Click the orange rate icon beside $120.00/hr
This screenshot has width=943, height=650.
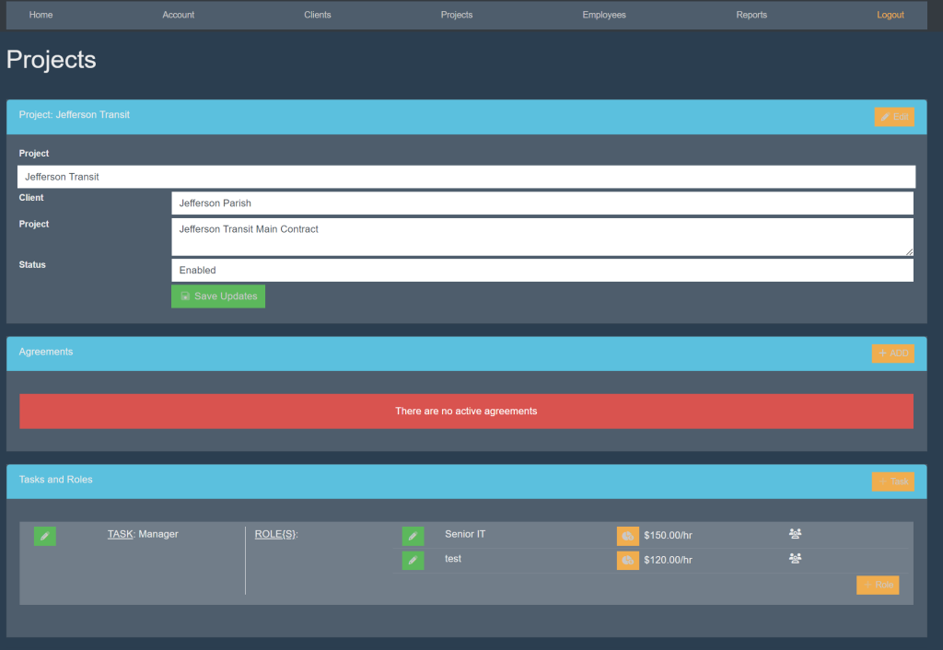coord(627,560)
